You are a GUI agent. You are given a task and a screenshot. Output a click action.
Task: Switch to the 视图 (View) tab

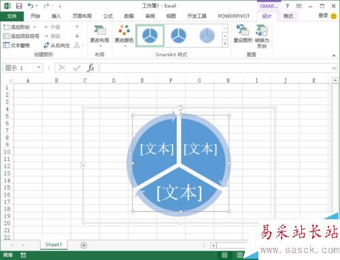tap(171, 16)
